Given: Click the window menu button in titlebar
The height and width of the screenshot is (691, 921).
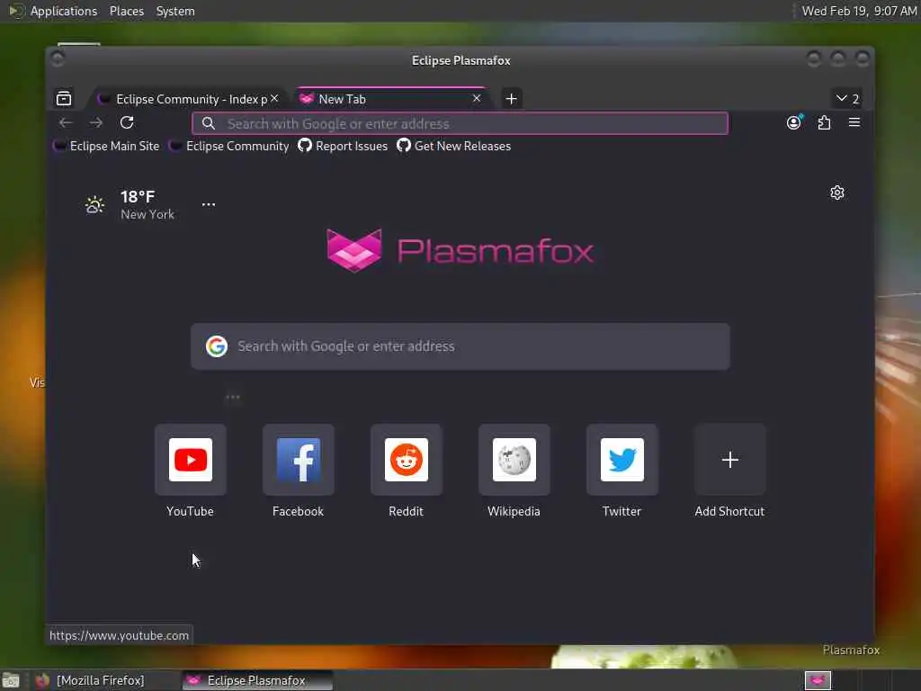Looking at the screenshot, I should [x=57, y=58].
